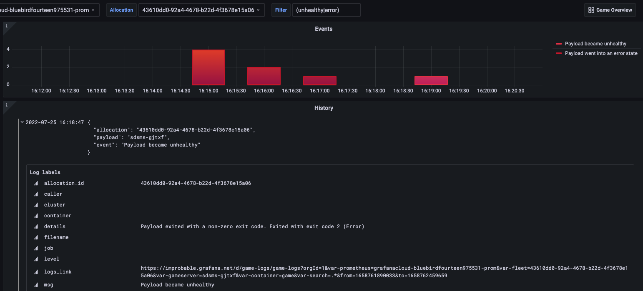Click the Events panel info icon
Screen dimensions: 643x291
pos(6,26)
